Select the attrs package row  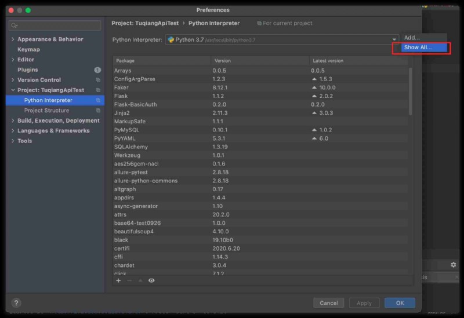(260, 214)
